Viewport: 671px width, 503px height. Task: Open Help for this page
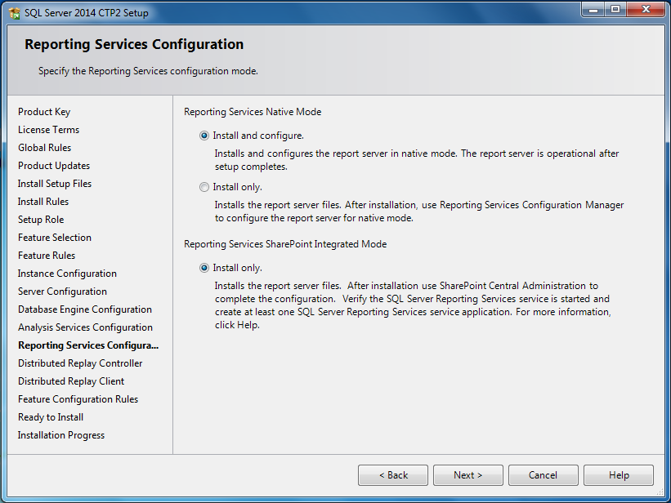pos(619,475)
